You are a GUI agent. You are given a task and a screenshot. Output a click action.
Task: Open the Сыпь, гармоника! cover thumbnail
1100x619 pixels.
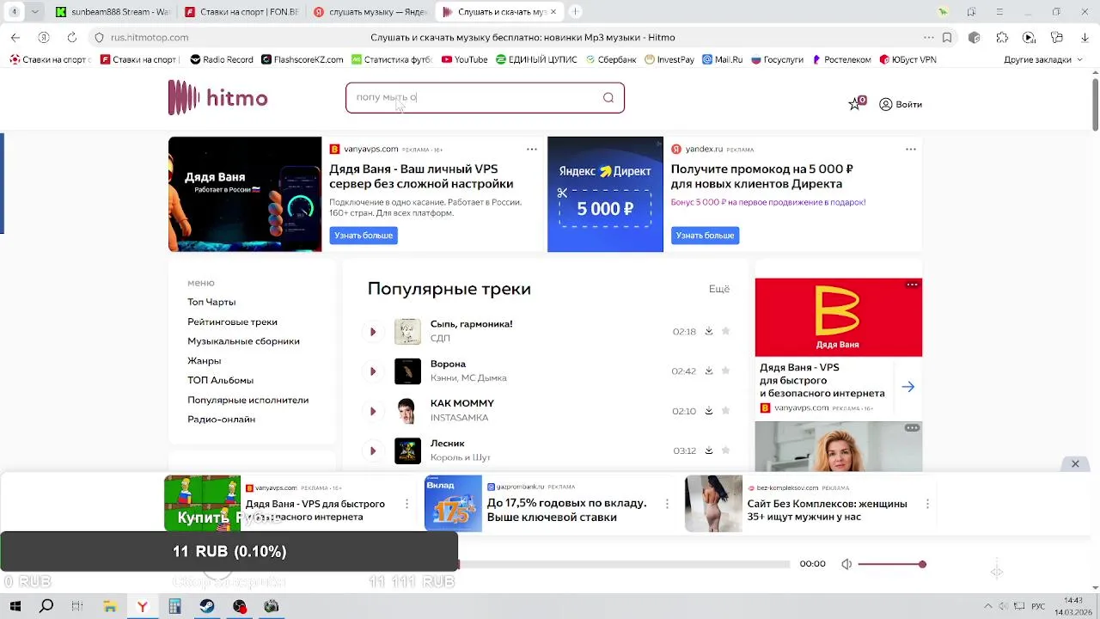click(x=407, y=331)
